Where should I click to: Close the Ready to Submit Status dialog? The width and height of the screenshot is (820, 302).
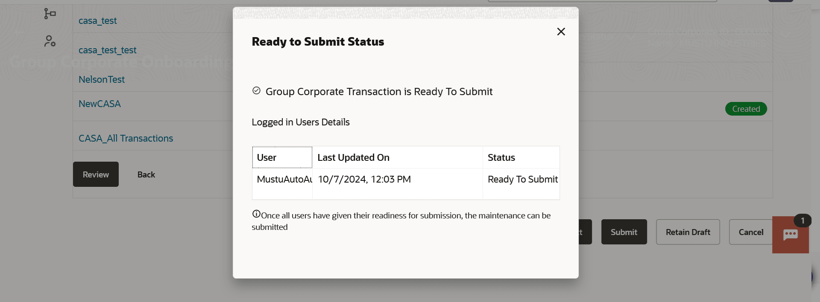(561, 32)
